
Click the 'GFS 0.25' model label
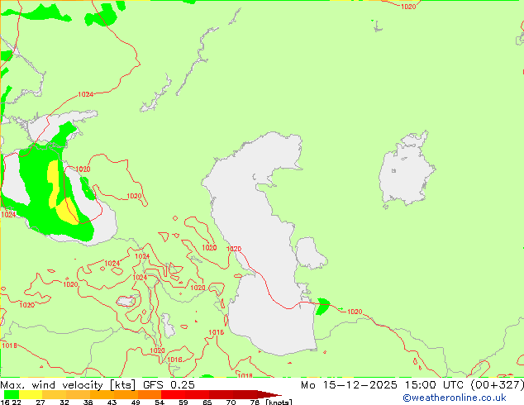coord(169,385)
